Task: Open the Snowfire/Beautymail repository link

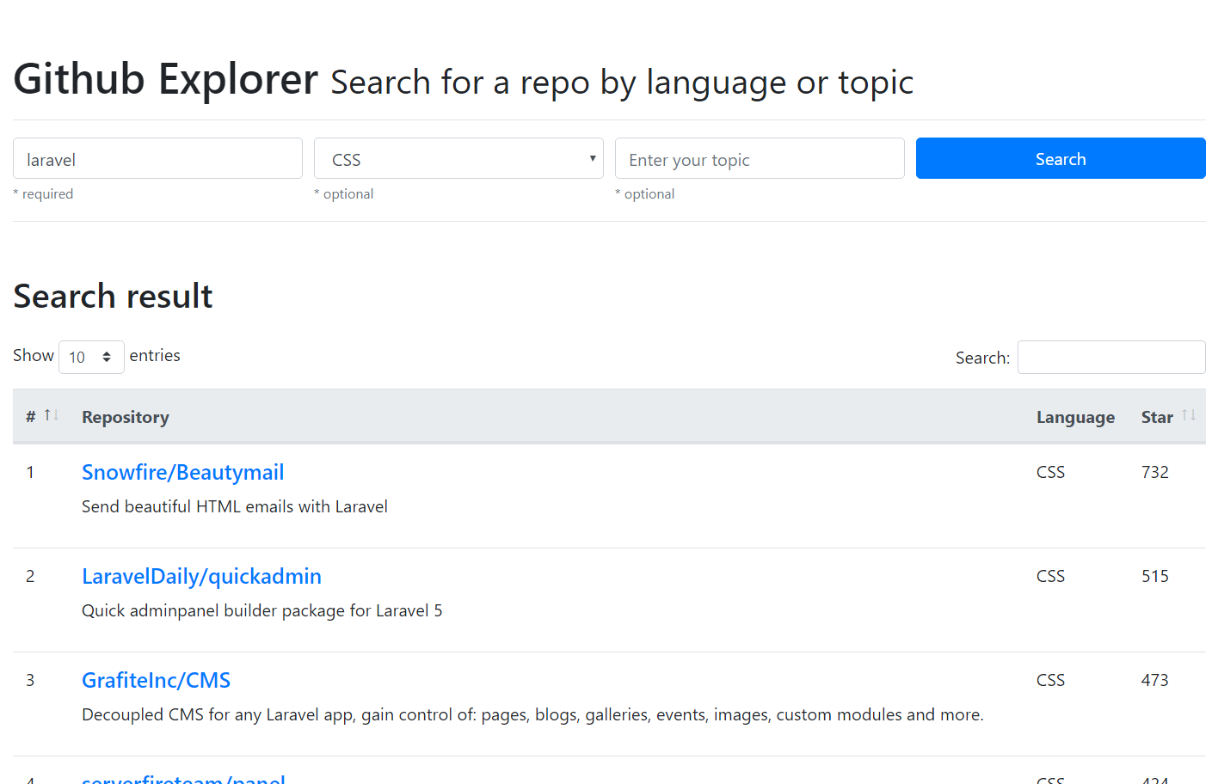Action: point(182,472)
